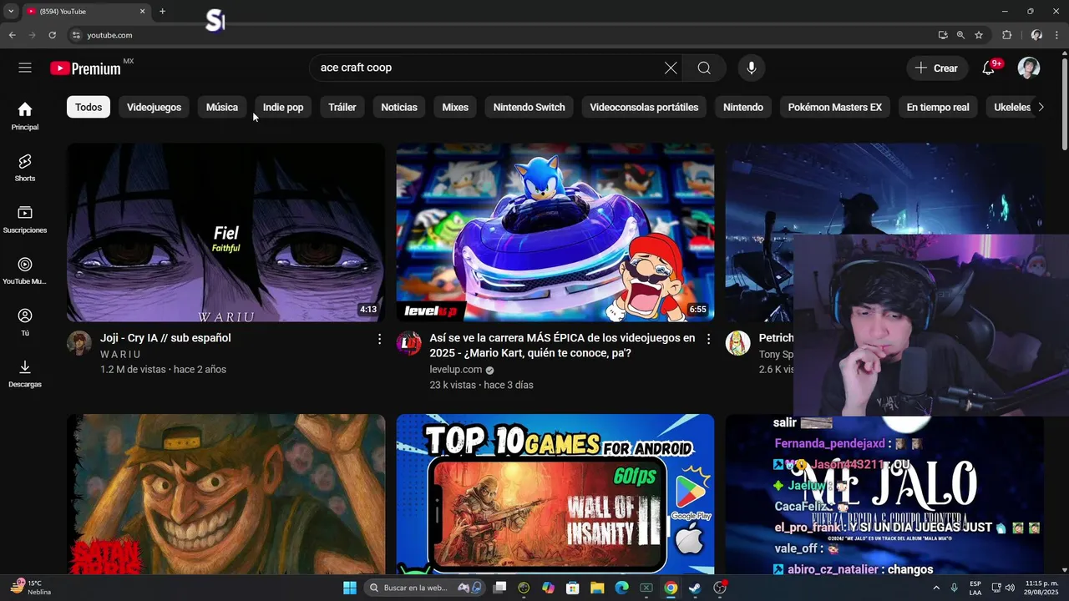Screen dimensions: 1069x601
Task: Play the Top 10 Games Android thumbnail
Action: tap(555, 494)
